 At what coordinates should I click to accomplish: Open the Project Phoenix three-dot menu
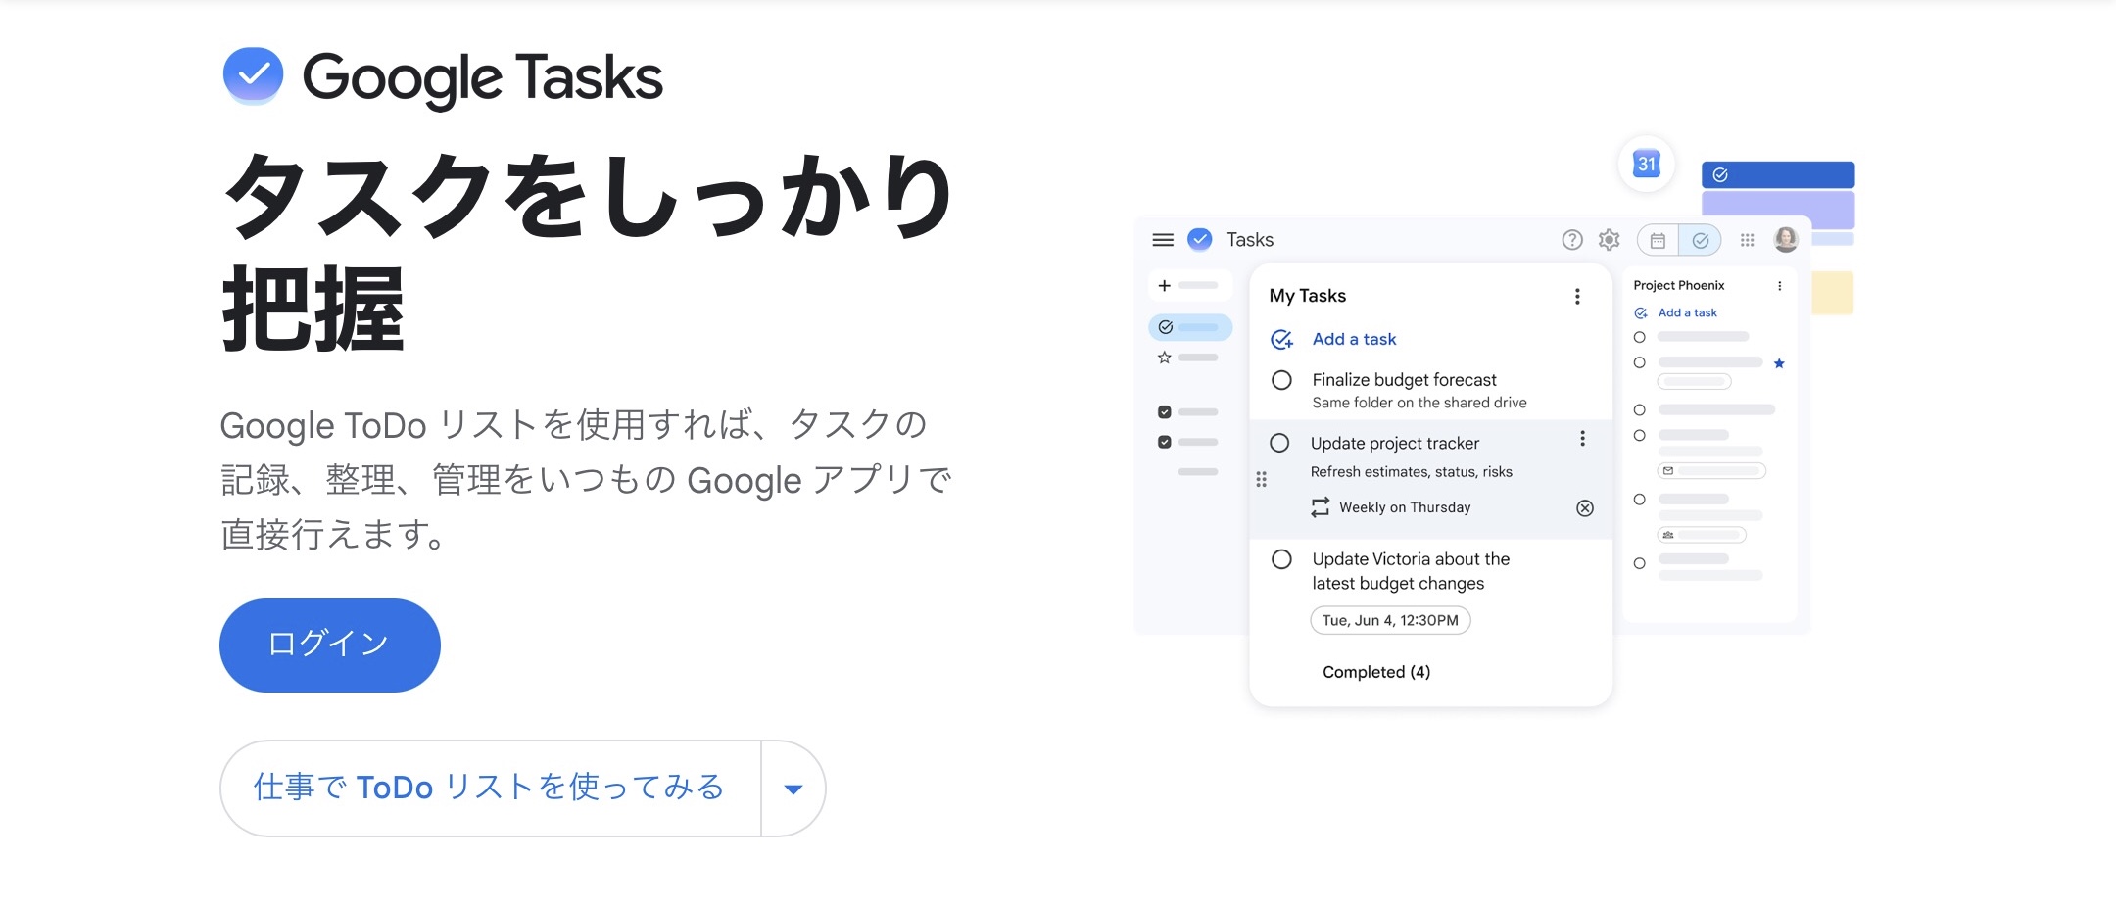click(1780, 286)
